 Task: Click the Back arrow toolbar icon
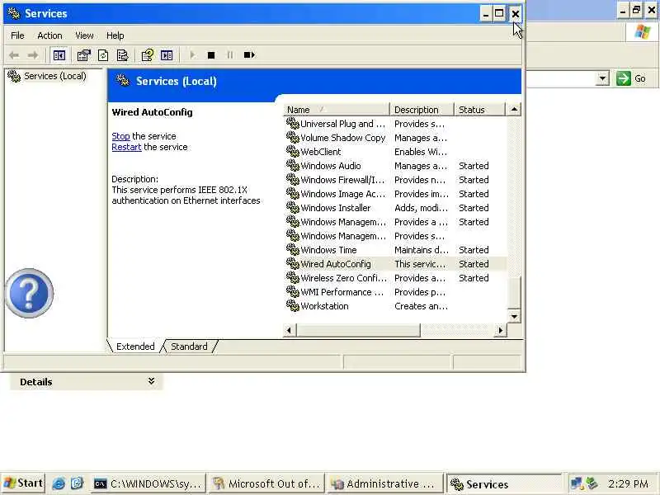[x=14, y=55]
